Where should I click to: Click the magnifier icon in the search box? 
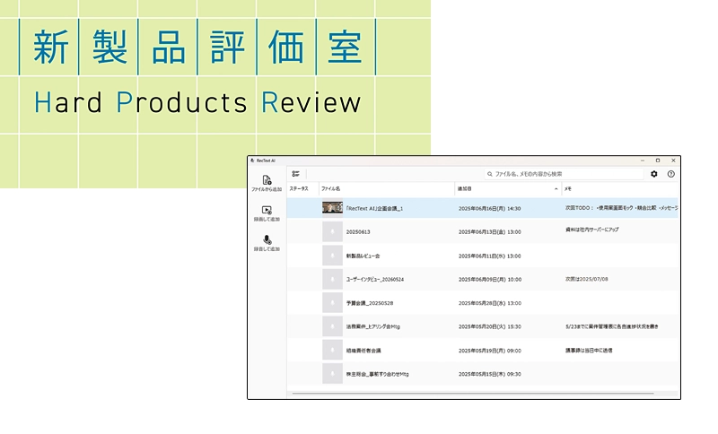pos(489,174)
